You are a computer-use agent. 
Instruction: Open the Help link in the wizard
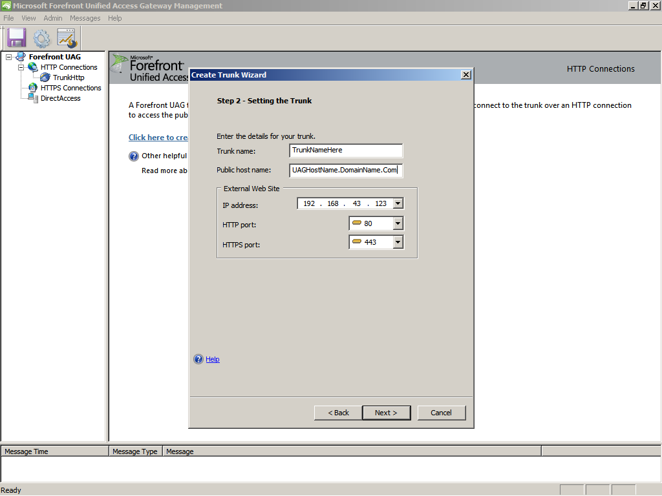[212, 359]
